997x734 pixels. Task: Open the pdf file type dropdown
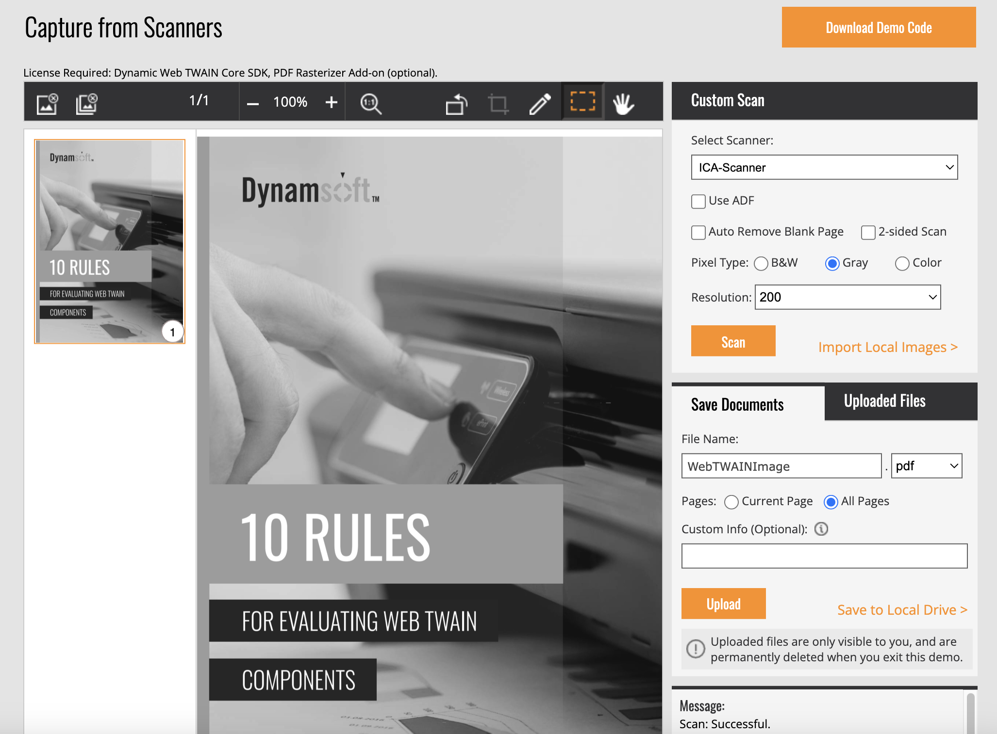927,466
